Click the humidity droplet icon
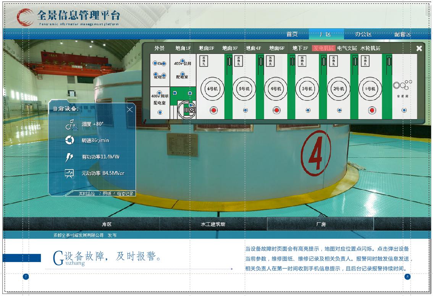The width and height of the screenshot is (433, 296). 71,124
